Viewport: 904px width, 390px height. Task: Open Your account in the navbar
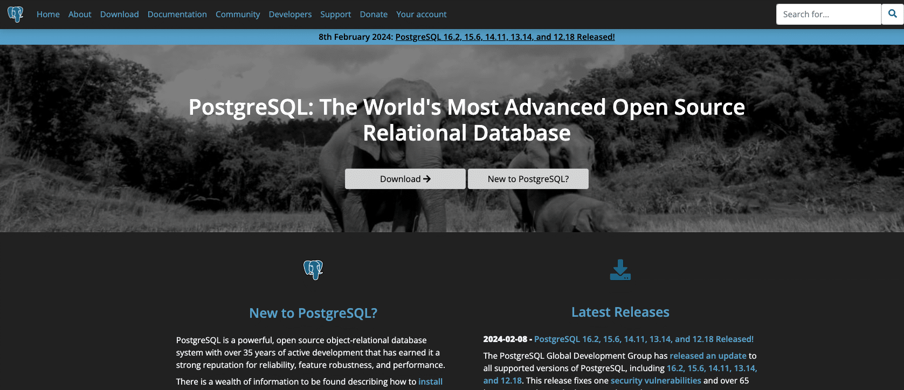tap(422, 15)
